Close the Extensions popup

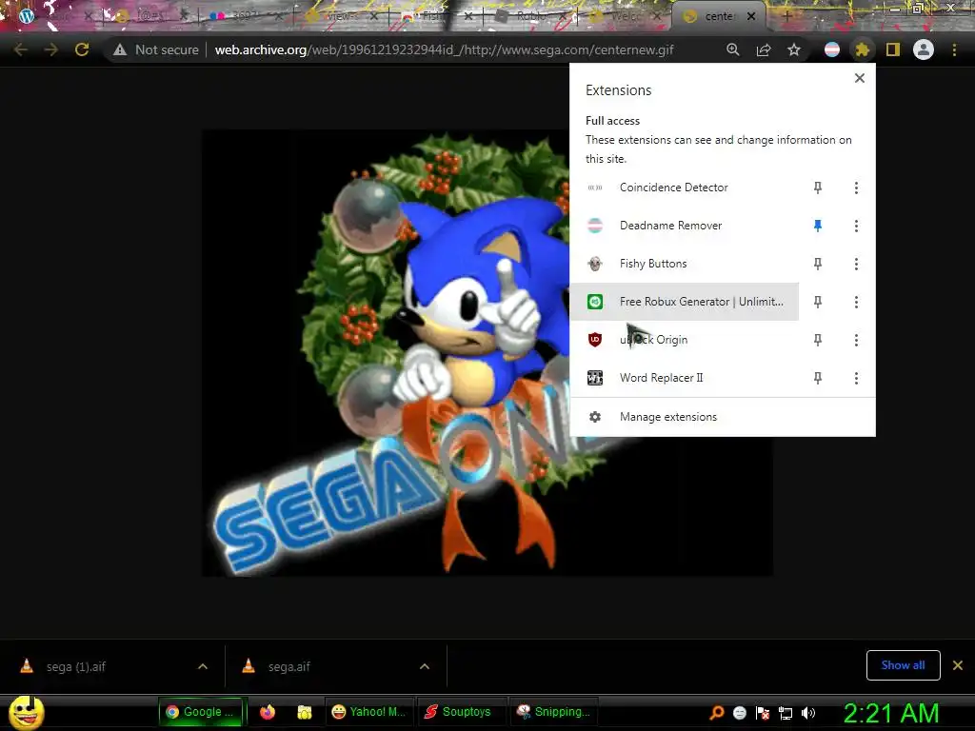point(860,78)
